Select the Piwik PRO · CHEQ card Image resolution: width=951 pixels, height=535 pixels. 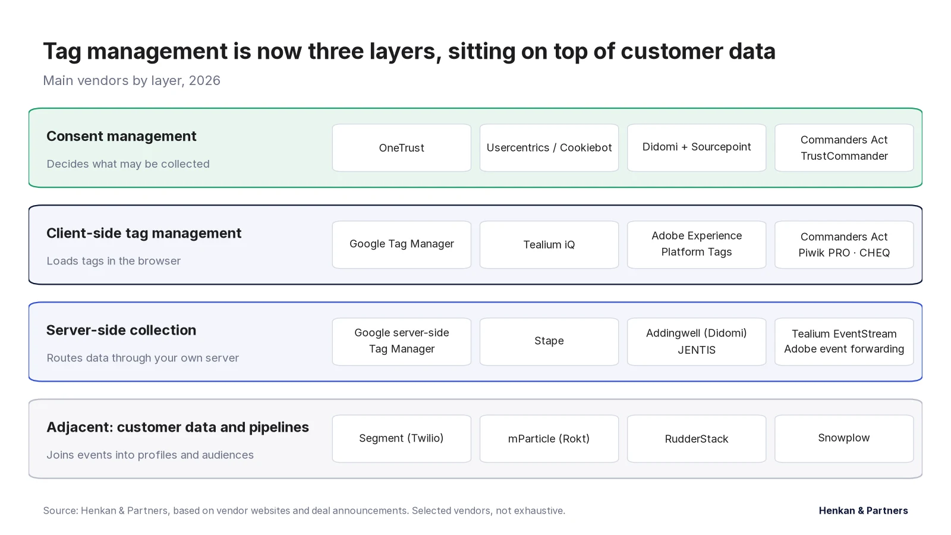tap(844, 245)
